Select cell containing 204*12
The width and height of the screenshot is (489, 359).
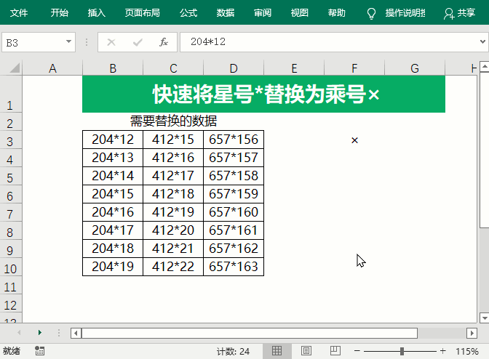pos(113,140)
